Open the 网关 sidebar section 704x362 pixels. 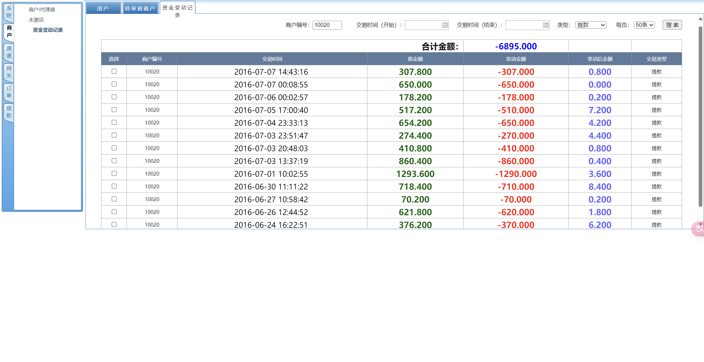9,72
